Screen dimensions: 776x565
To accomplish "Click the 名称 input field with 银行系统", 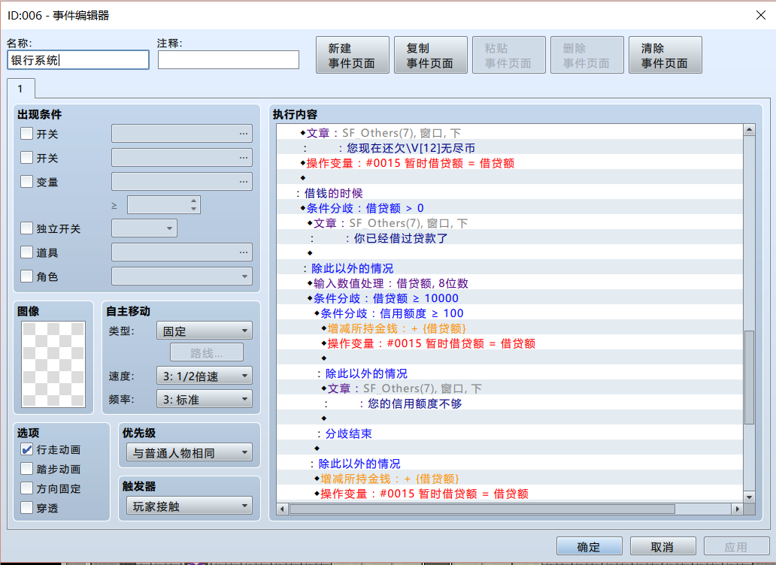I will (x=78, y=60).
